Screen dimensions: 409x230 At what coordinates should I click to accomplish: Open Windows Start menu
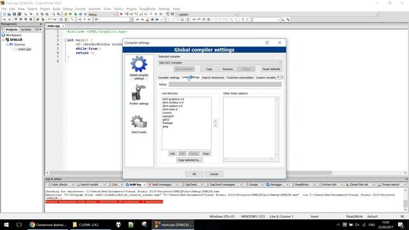(6, 224)
